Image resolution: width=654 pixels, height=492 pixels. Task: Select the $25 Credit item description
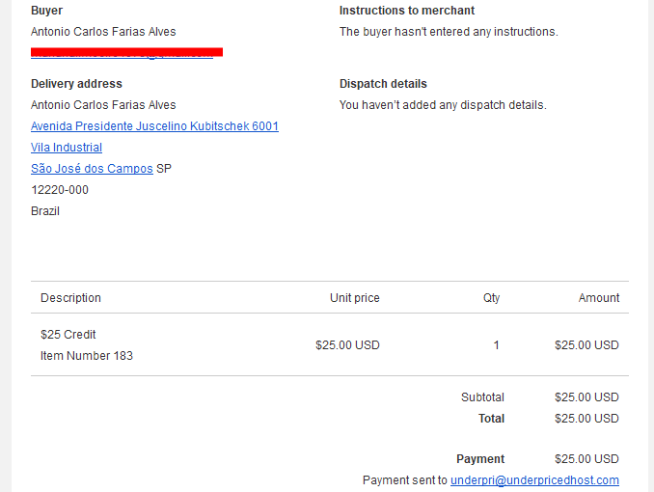[x=68, y=335]
